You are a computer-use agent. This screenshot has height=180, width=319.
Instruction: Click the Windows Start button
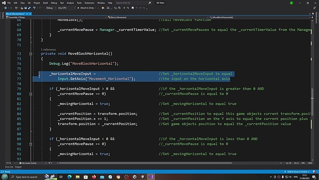click(5, 177)
